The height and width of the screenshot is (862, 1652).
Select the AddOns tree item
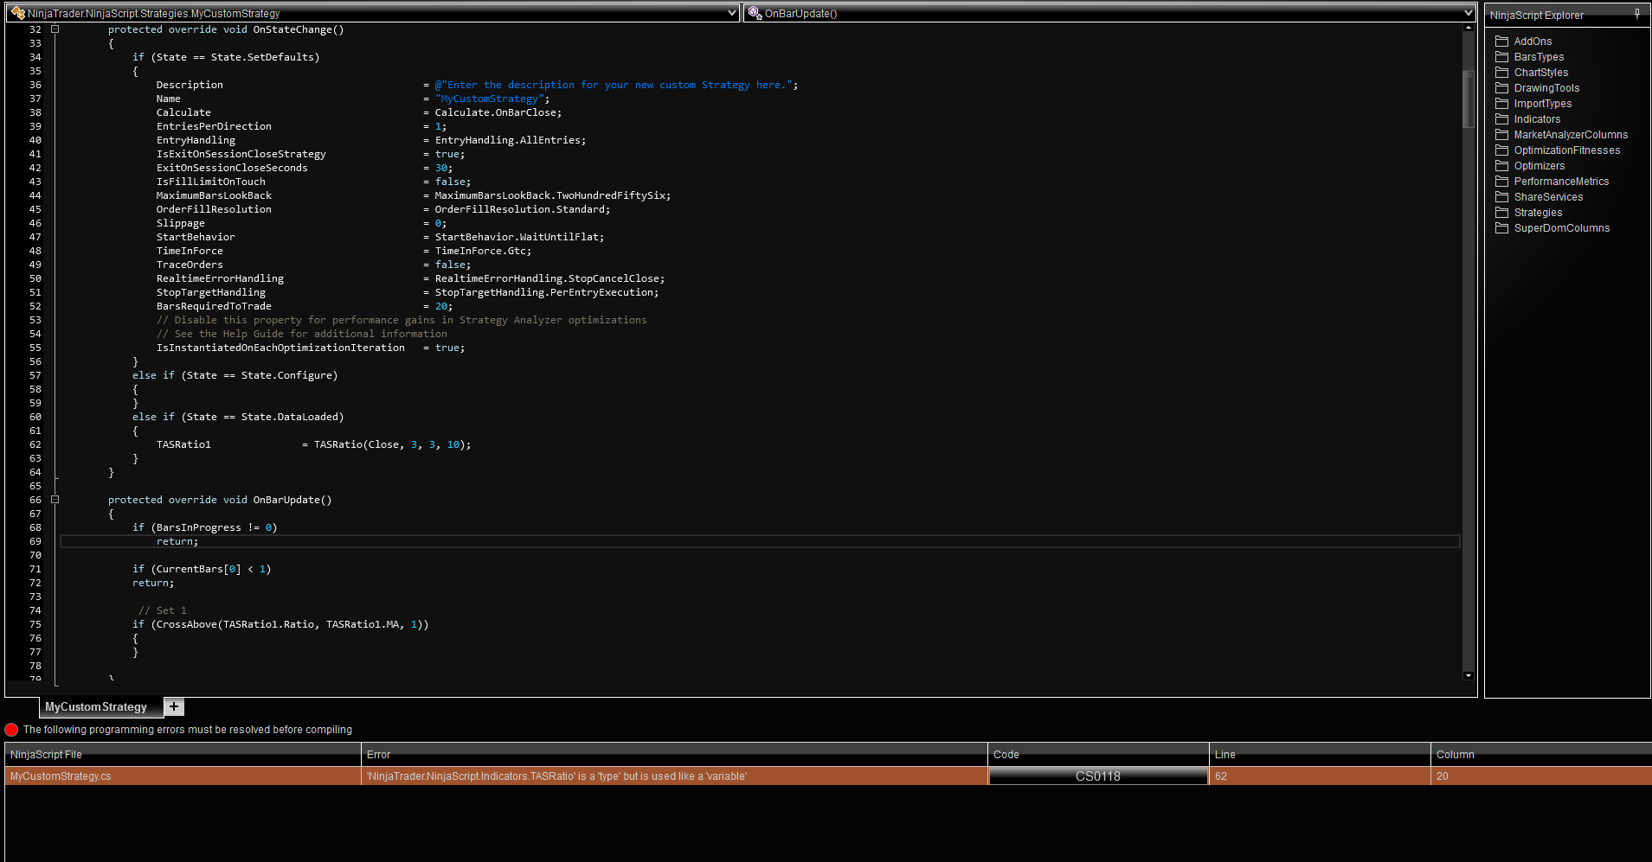(1533, 42)
